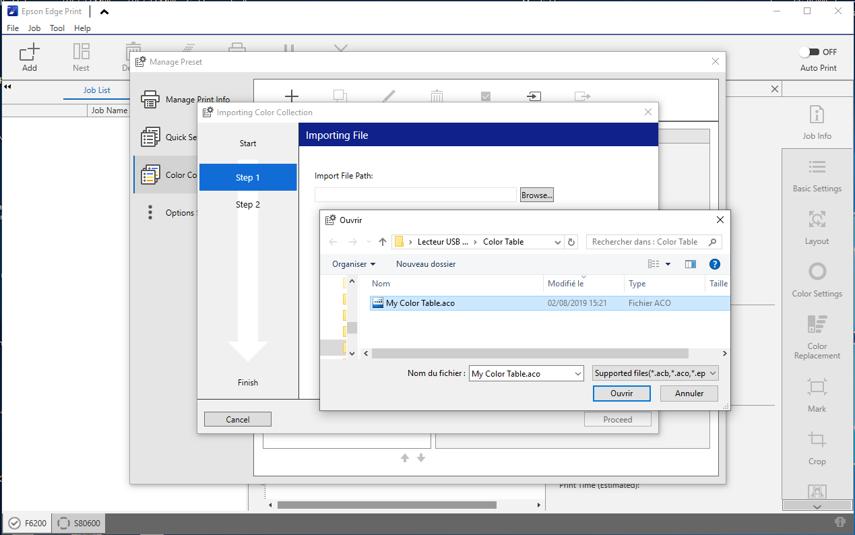Open the Tool menu
This screenshot has width=855, height=535.
tap(57, 28)
